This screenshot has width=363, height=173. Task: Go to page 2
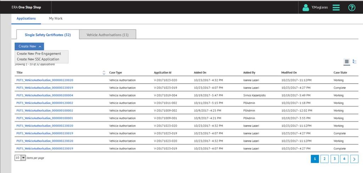point(325,159)
